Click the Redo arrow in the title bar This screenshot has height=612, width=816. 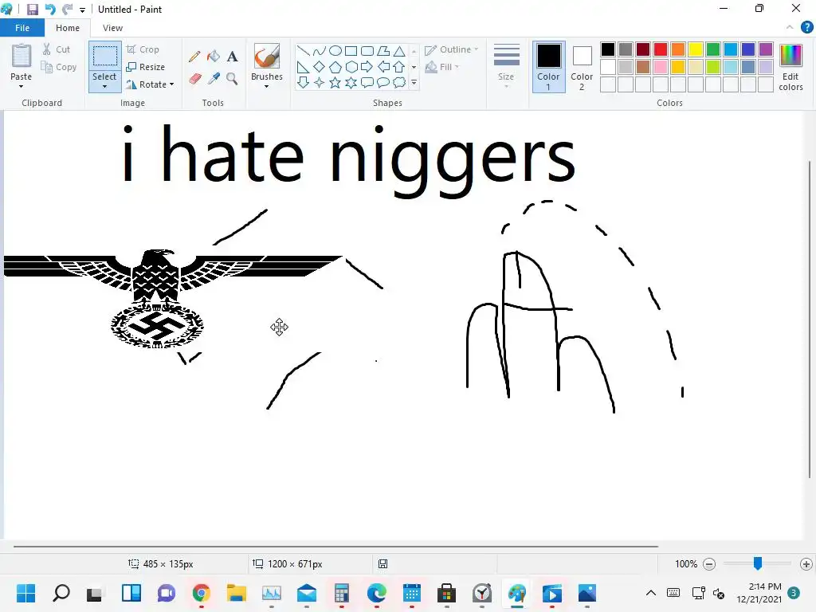click(x=67, y=10)
